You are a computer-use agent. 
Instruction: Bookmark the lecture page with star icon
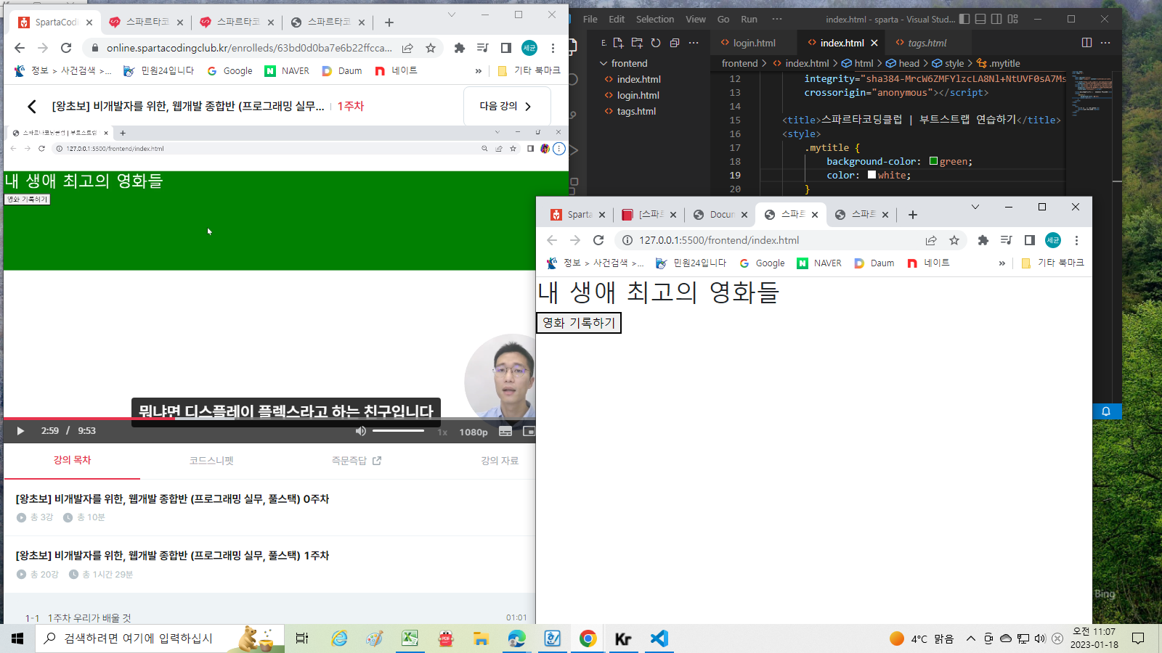(x=431, y=48)
